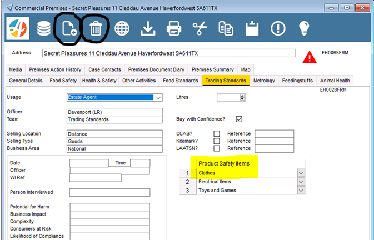Select the Clothes product safety item
The image size is (374, 240).
click(x=247, y=173)
